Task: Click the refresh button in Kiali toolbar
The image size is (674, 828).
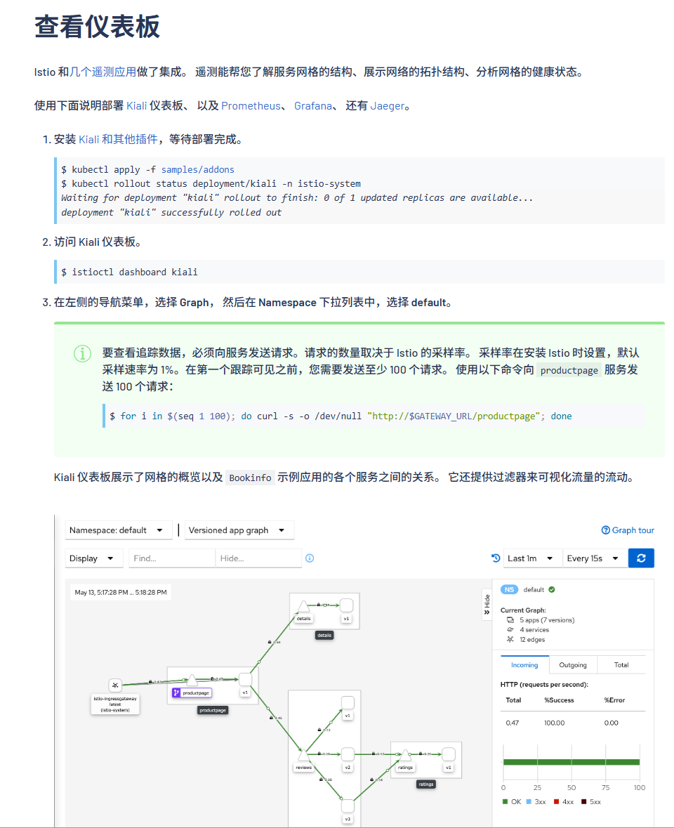Action: click(641, 558)
